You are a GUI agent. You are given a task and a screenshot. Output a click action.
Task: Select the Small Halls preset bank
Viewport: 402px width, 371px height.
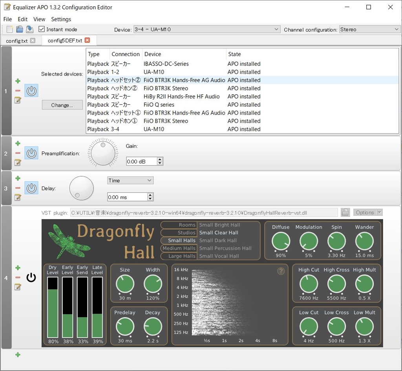179,241
